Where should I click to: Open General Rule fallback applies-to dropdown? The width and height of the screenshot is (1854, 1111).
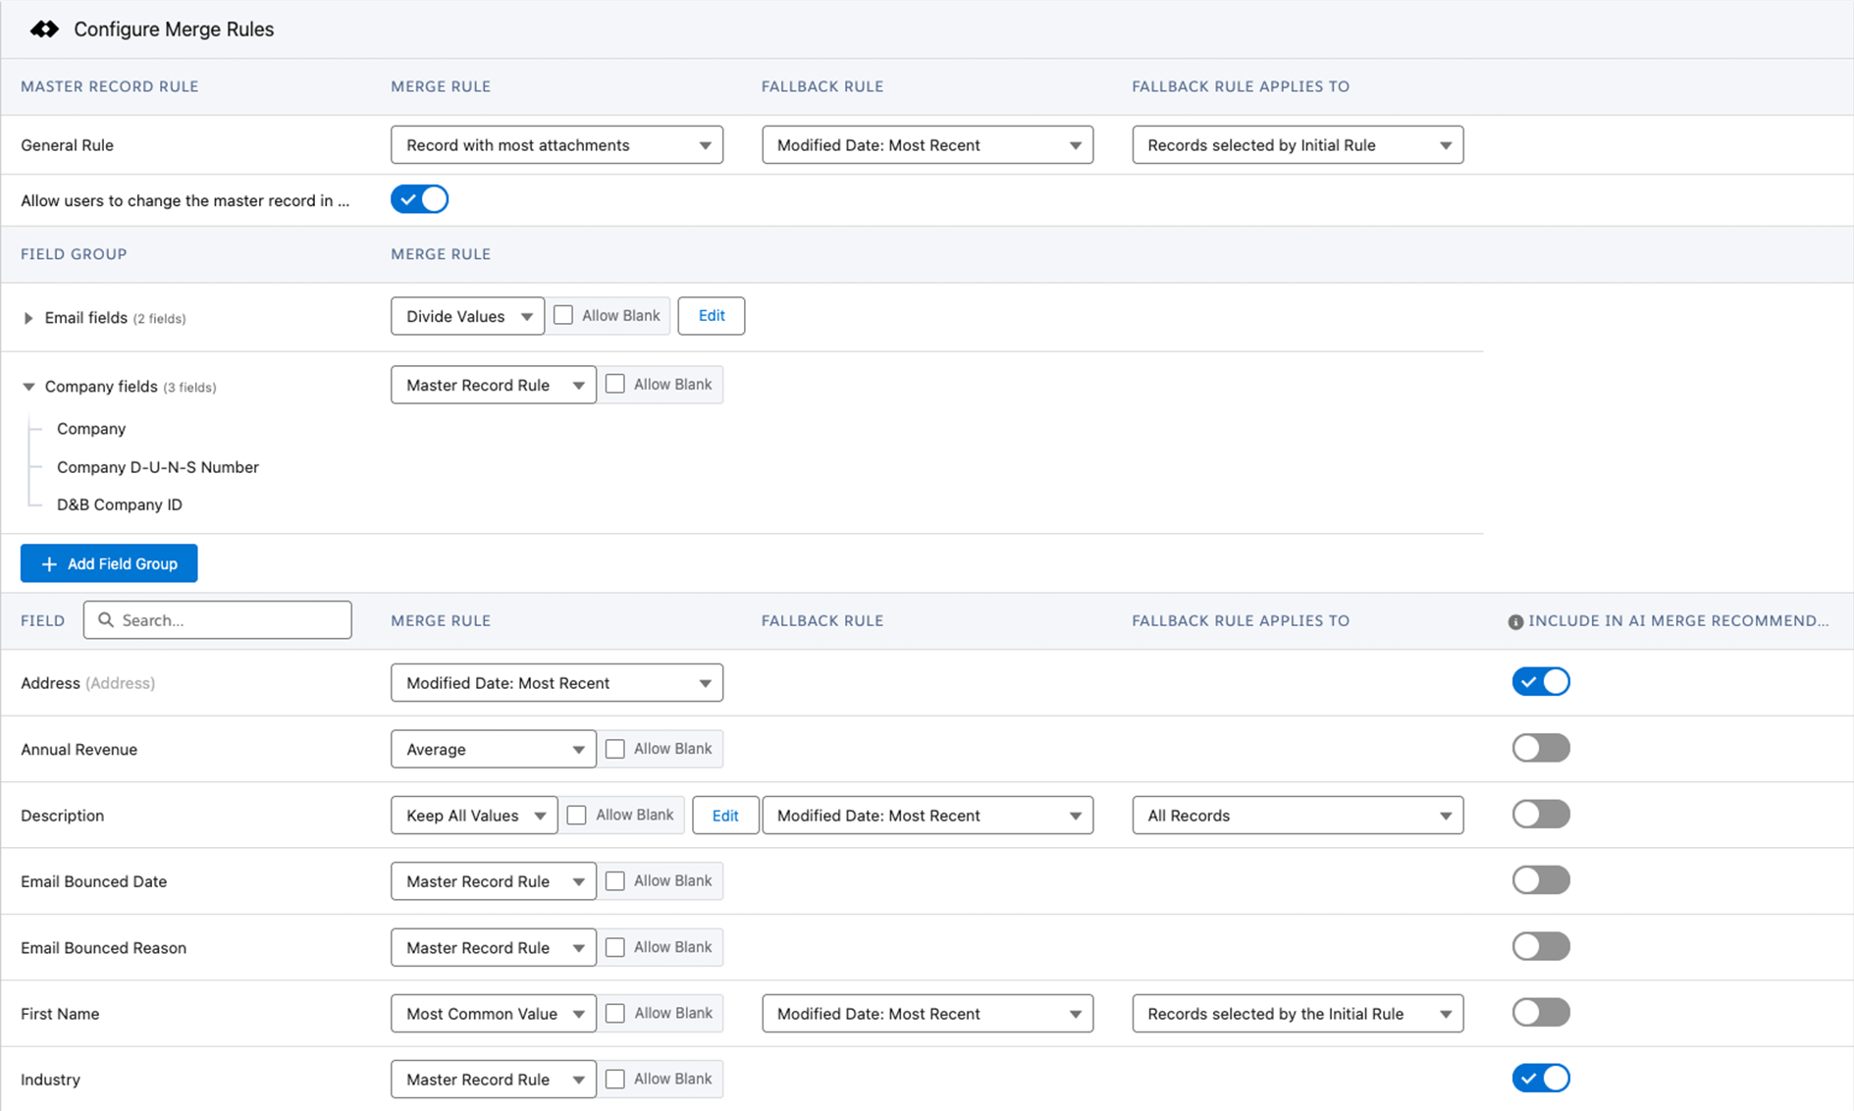(x=1298, y=145)
